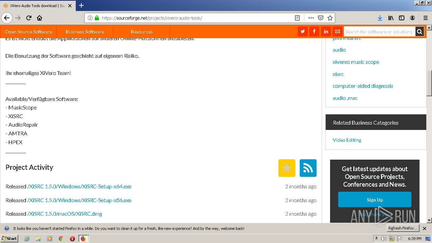The image size is (432, 243).
Task: Open the Downloads panel arrow
Action: tap(380, 18)
